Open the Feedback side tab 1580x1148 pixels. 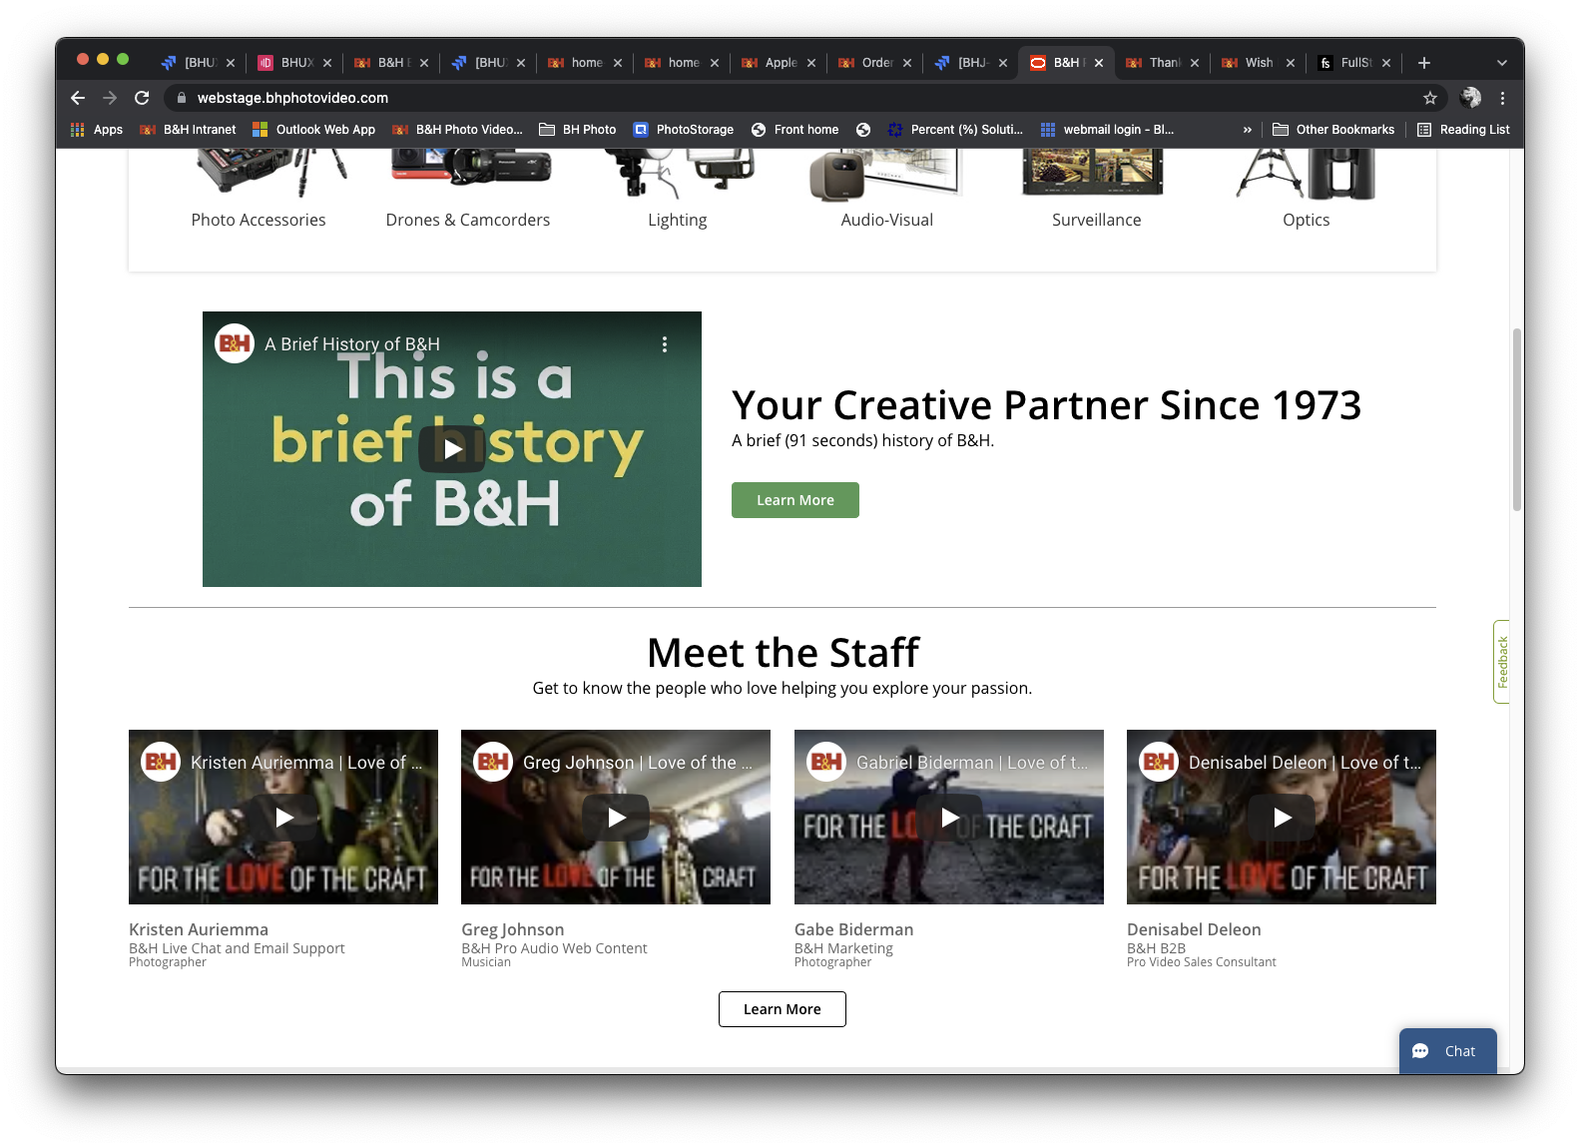pyautogui.click(x=1501, y=662)
